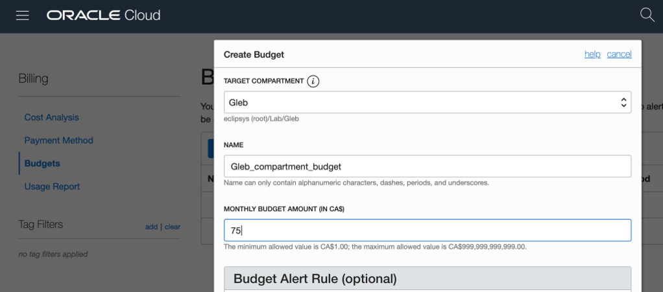Click the Billing sidebar heading
Viewport: 663px width, 292px height.
[33, 79]
